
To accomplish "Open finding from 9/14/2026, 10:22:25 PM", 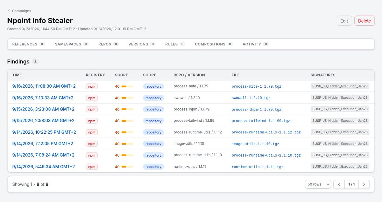I will tap(44, 132).
